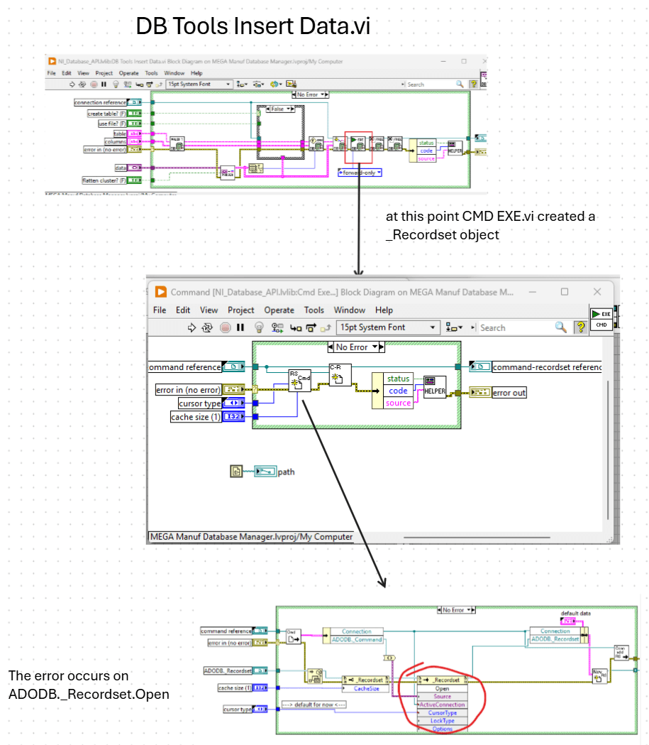649x745 pixels.
Task: Toggle Retain Wire Values in the toolbar
Action: (277, 327)
